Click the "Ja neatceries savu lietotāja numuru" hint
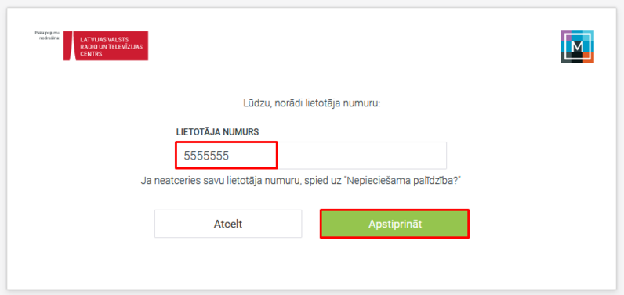The width and height of the screenshot is (624, 295). point(219,181)
